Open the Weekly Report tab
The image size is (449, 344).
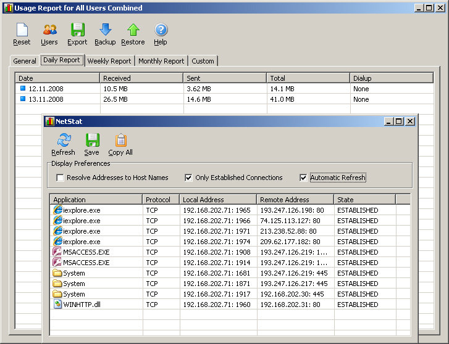point(109,61)
